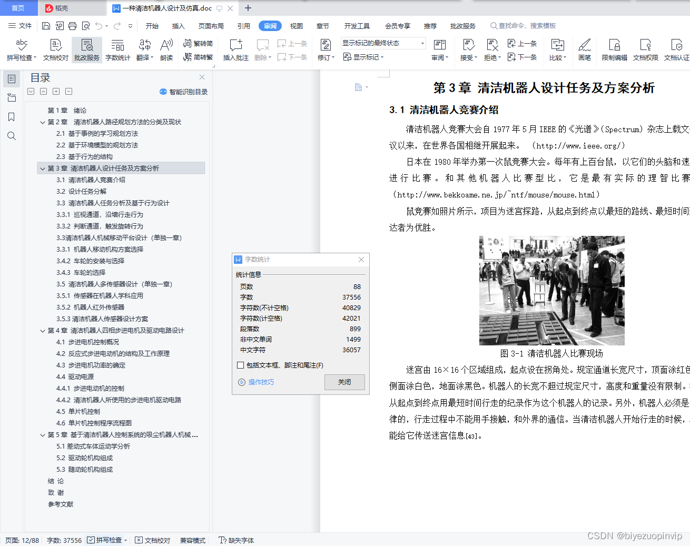Switch to the 页面布局 ribbon tab

pos(211,26)
